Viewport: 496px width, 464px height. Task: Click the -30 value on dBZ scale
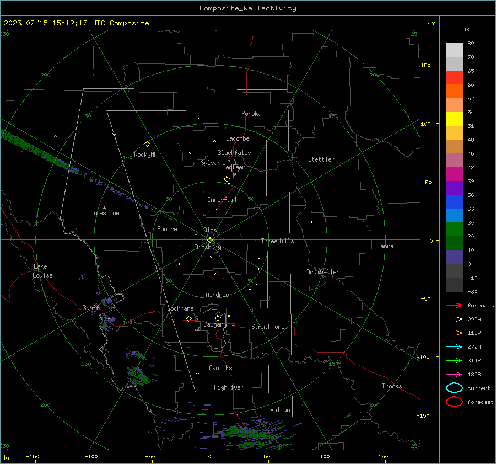pyautogui.click(x=472, y=291)
